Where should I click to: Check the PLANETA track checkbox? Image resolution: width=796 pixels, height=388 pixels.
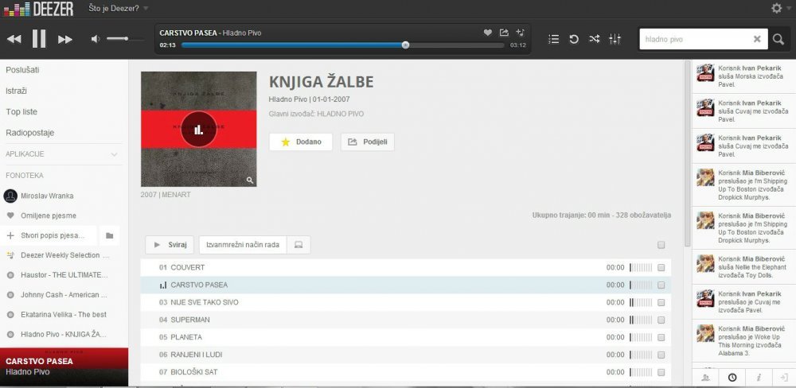coord(661,337)
